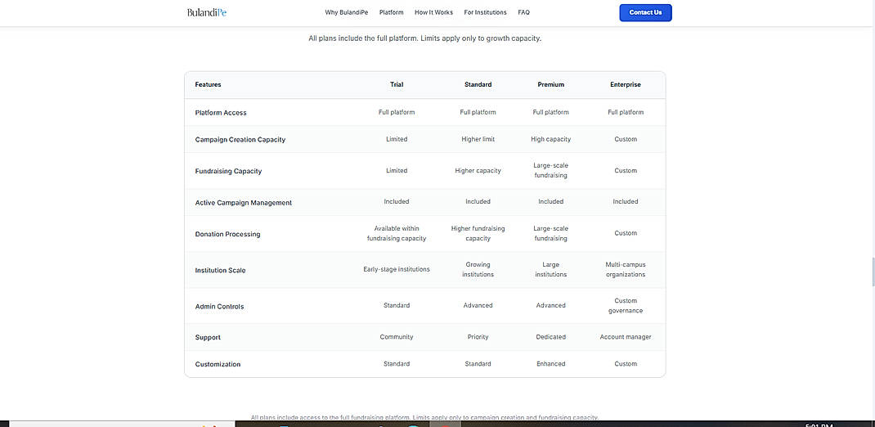This screenshot has width=875, height=427.
Task: Select the Fundraising Capacity row label
Action: pyautogui.click(x=228, y=171)
